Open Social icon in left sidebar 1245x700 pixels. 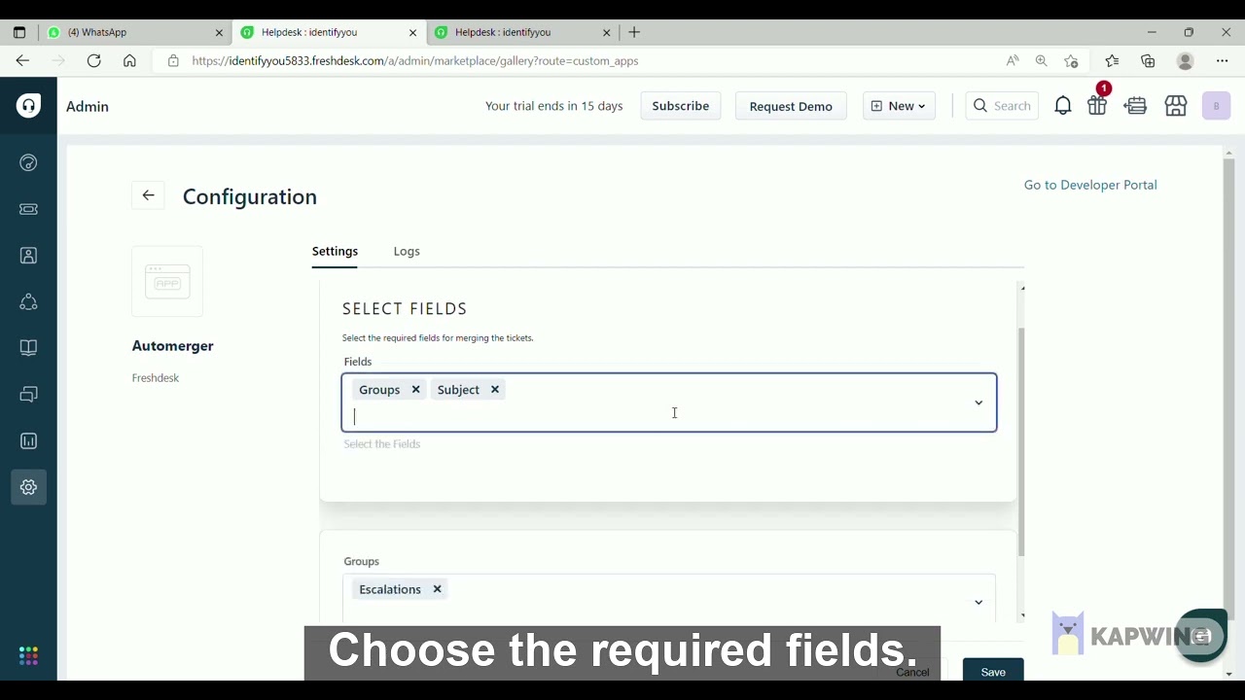(x=28, y=302)
